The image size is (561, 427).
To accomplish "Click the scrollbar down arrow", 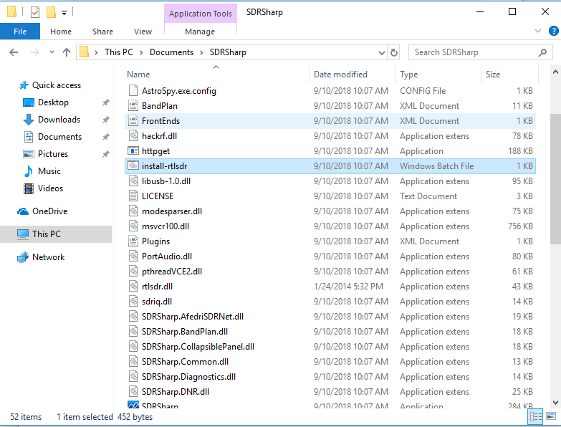I will 555,403.
